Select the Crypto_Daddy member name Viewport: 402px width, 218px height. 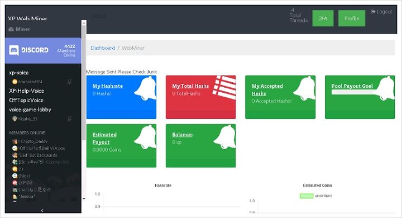coord(33,141)
